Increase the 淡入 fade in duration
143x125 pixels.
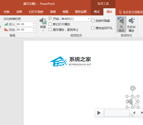[x=34, y=23]
